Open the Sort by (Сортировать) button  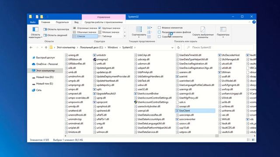[x=139, y=32]
